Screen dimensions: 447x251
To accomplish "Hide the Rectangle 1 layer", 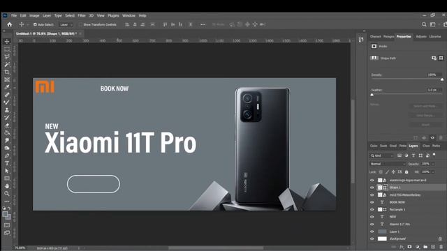I will point(372,209).
